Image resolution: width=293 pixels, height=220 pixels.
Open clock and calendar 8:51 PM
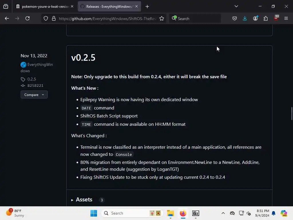262,213
